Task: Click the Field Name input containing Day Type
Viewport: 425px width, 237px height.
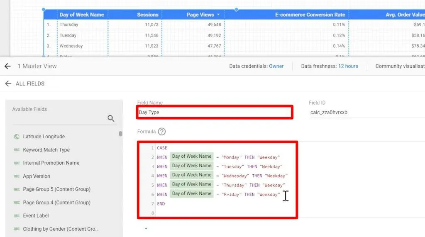Action: click(x=215, y=112)
